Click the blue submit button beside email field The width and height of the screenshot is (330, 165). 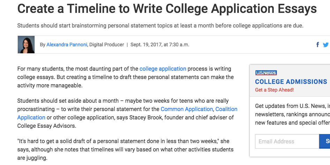[x=324, y=141]
